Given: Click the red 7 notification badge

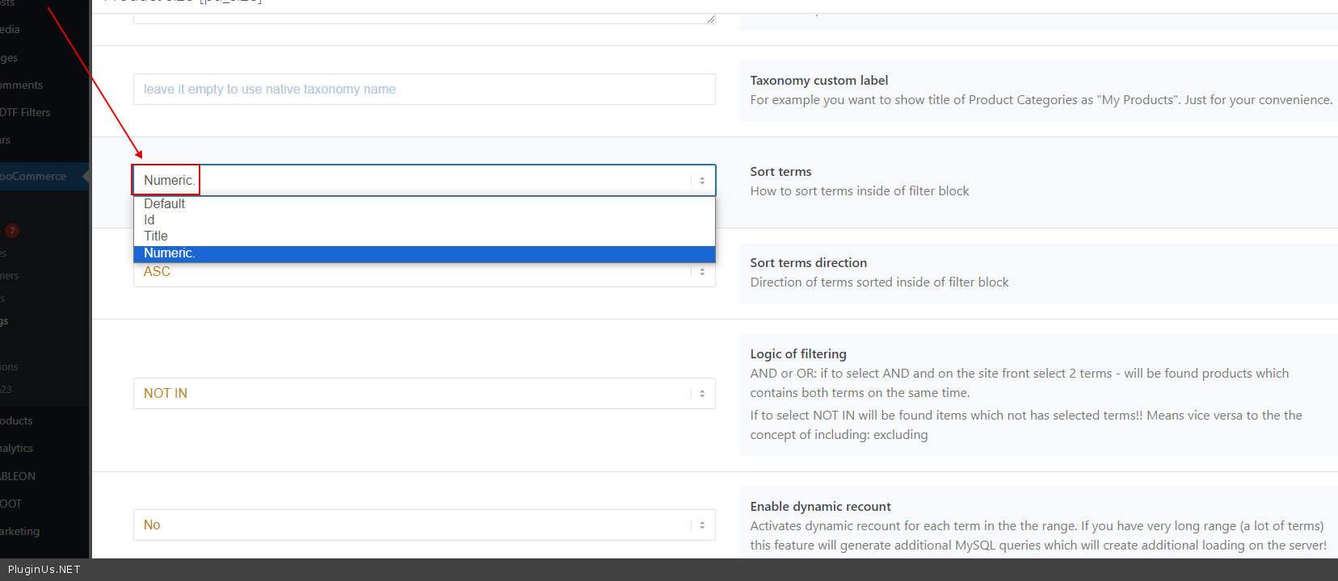Looking at the screenshot, I should click(12, 231).
